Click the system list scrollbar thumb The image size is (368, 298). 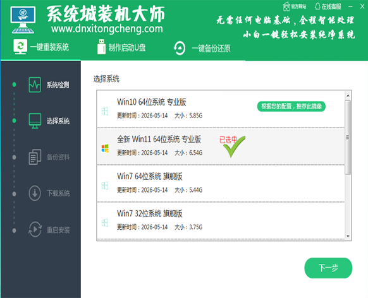click(348, 138)
